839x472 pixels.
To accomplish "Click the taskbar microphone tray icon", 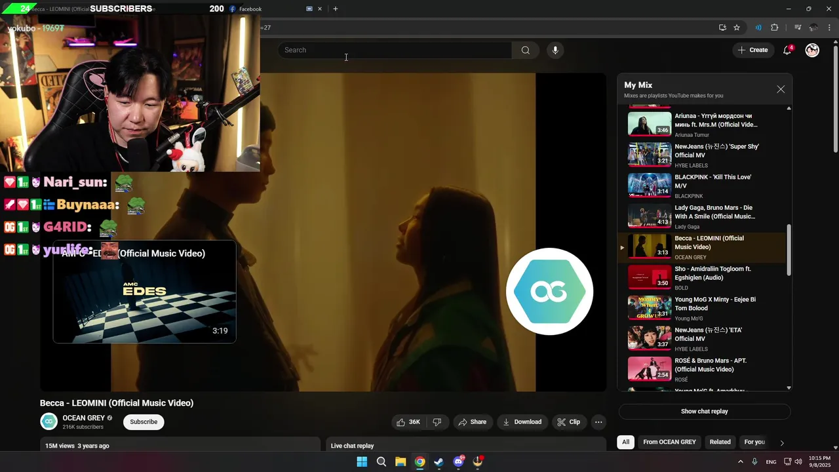I will coord(754,462).
